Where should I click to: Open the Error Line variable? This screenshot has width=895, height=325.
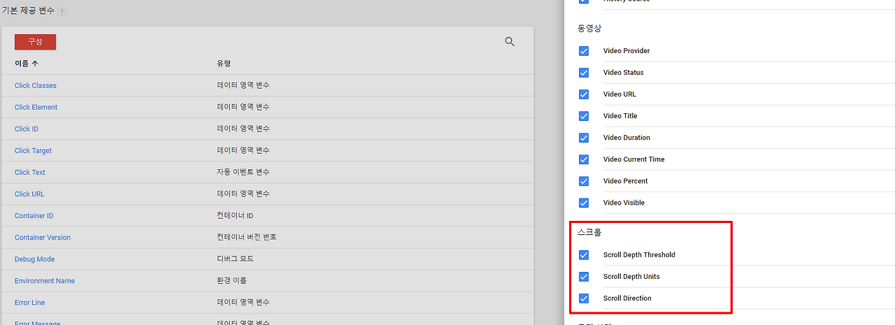[x=30, y=302]
